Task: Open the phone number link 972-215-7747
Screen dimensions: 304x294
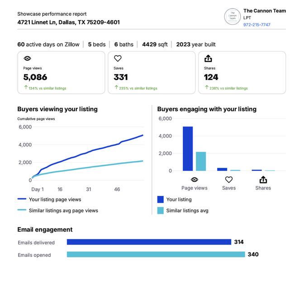Action: tap(256, 25)
